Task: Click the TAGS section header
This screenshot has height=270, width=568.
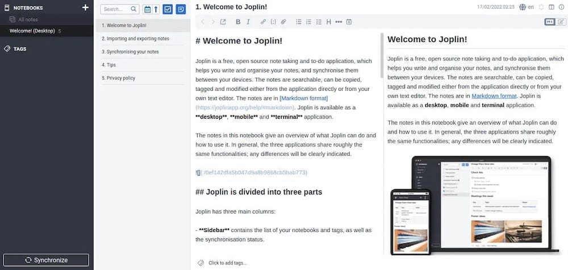Action: coord(20,49)
